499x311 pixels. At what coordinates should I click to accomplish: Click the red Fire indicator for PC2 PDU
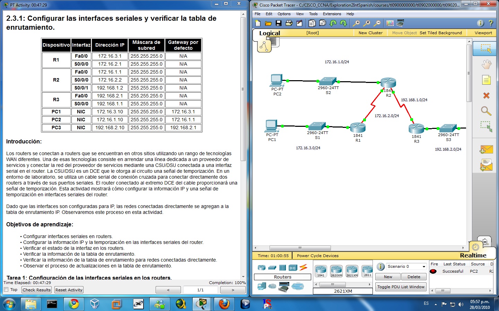coord(433,271)
